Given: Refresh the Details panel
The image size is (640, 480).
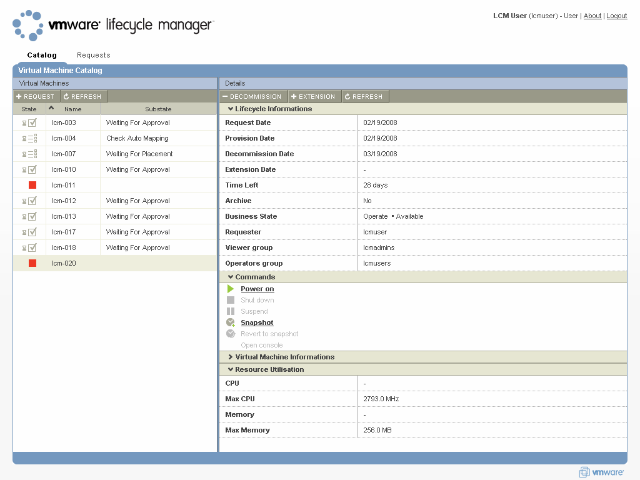Looking at the screenshot, I should (364, 96).
